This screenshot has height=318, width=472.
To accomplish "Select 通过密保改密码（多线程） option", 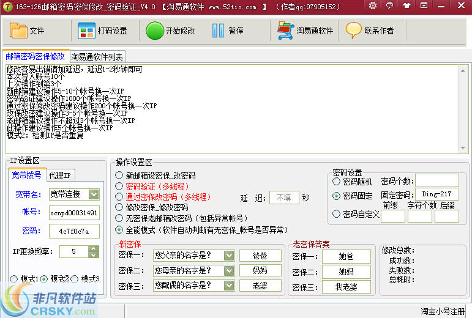I will coord(119,197).
